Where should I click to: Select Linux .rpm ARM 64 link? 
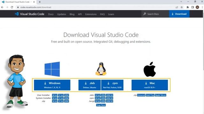109,98
